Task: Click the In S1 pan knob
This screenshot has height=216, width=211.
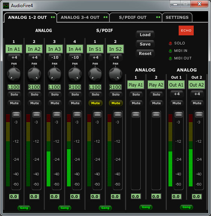Action: pyautogui.click(x=95, y=74)
